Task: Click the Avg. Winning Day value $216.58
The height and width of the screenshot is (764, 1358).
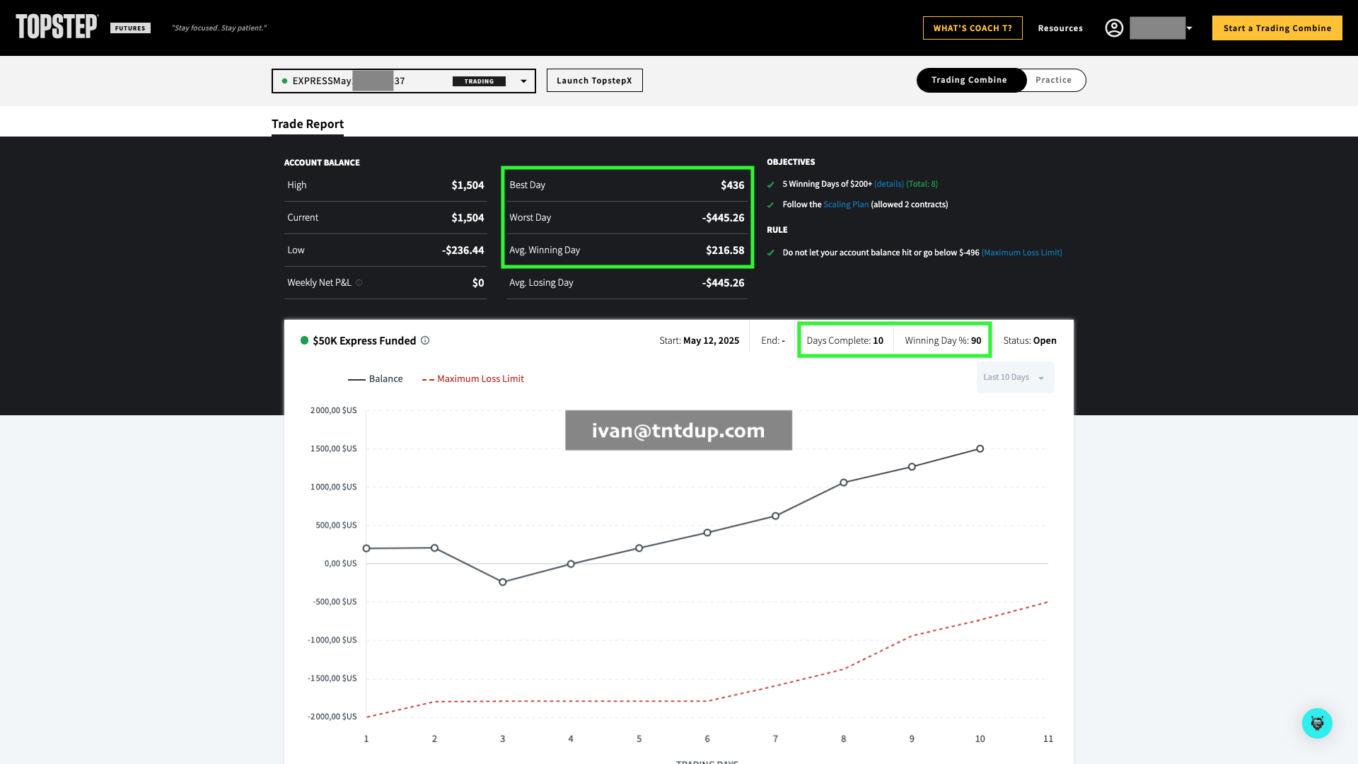Action: click(725, 250)
